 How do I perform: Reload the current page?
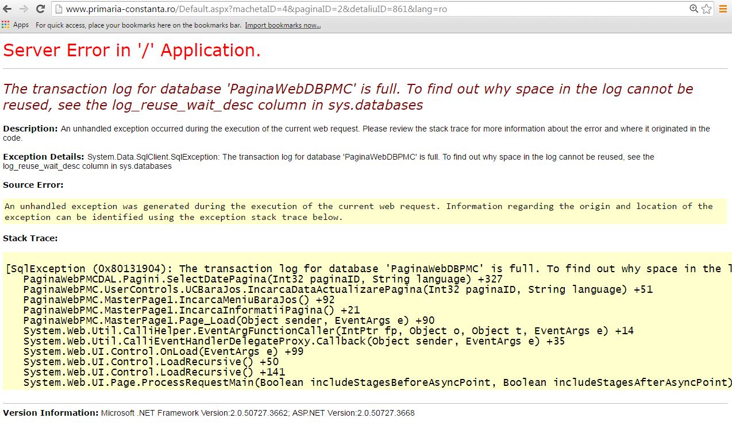point(40,9)
